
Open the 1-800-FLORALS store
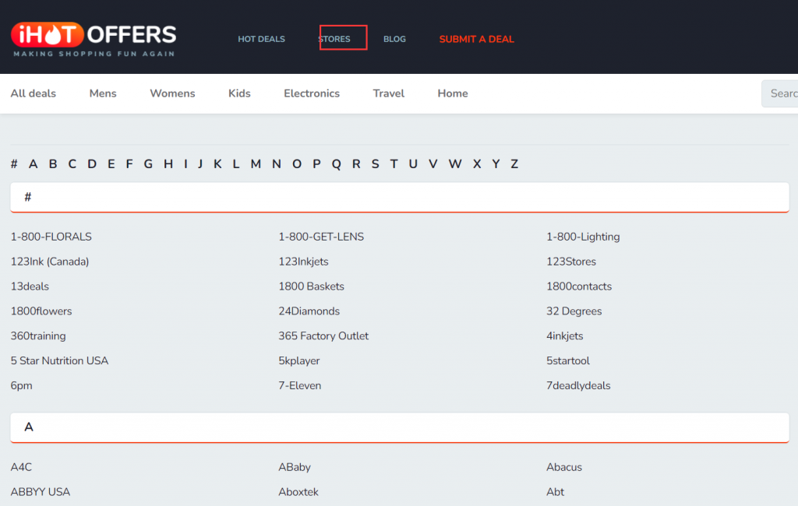coord(51,237)
